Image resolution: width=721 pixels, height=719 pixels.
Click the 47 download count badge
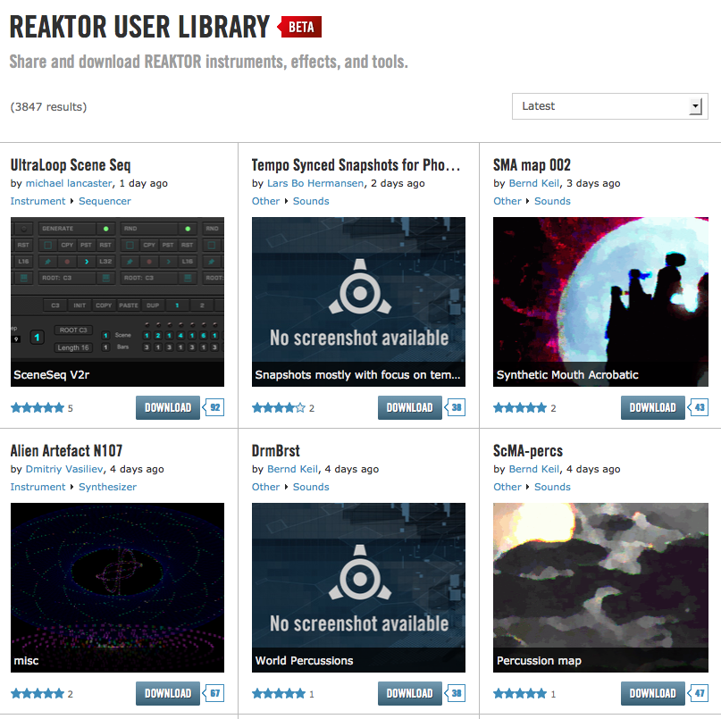pos(698,693)
